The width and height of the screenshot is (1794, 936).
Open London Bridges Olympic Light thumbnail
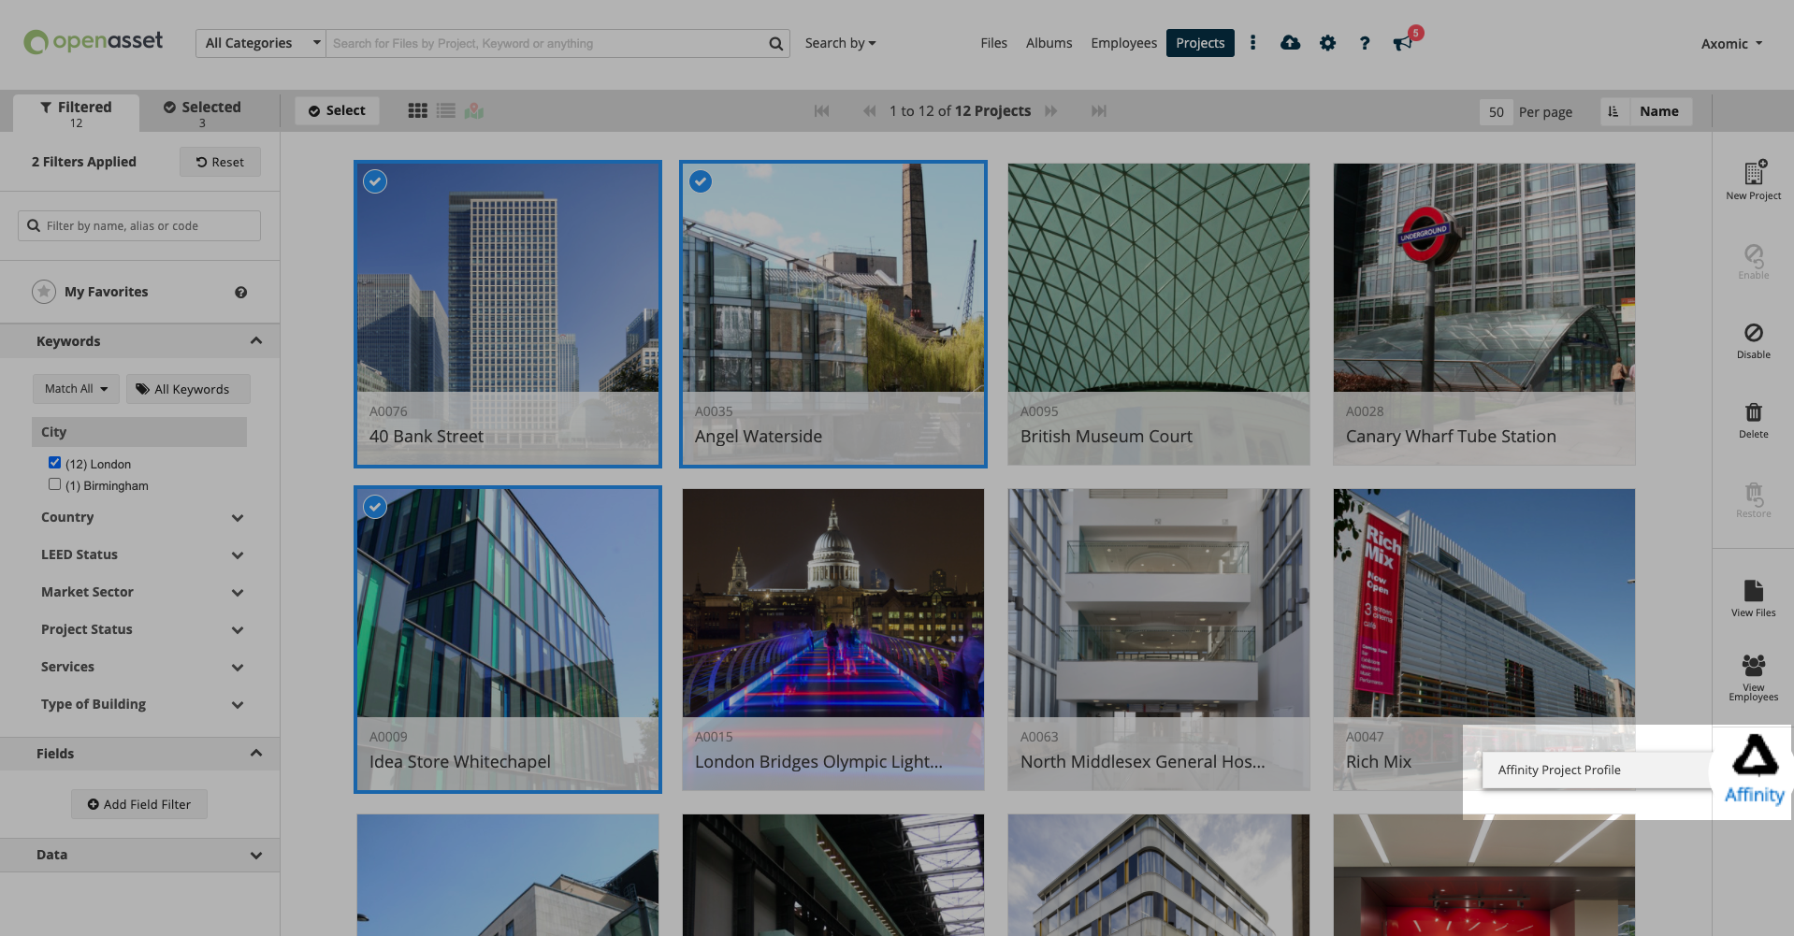(x=833, y=640)
